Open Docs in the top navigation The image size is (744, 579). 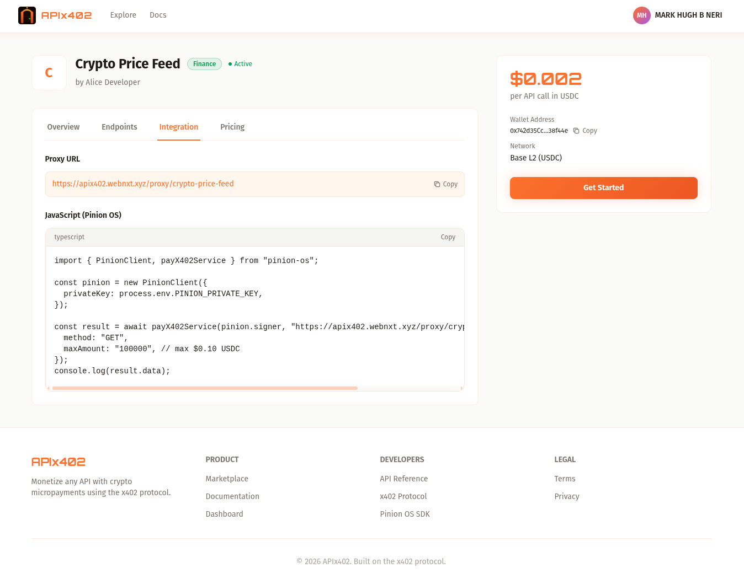[158, 15]
